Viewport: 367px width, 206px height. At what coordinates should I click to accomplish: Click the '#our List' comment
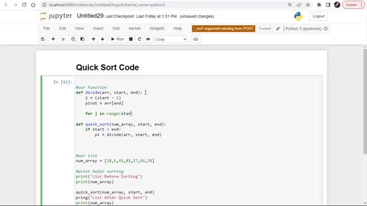click(87, 156)
